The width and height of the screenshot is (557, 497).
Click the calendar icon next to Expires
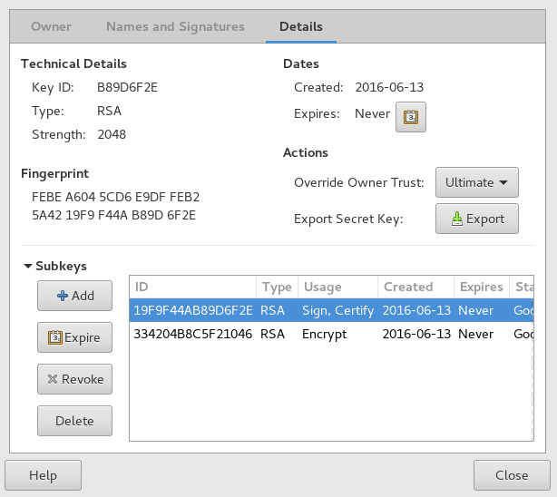tap(411, 116)
